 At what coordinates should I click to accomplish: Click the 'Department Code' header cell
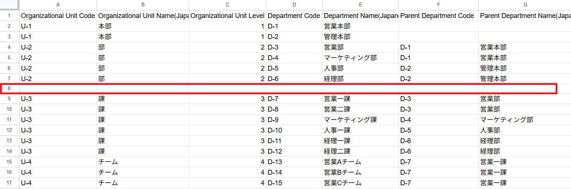294,16
